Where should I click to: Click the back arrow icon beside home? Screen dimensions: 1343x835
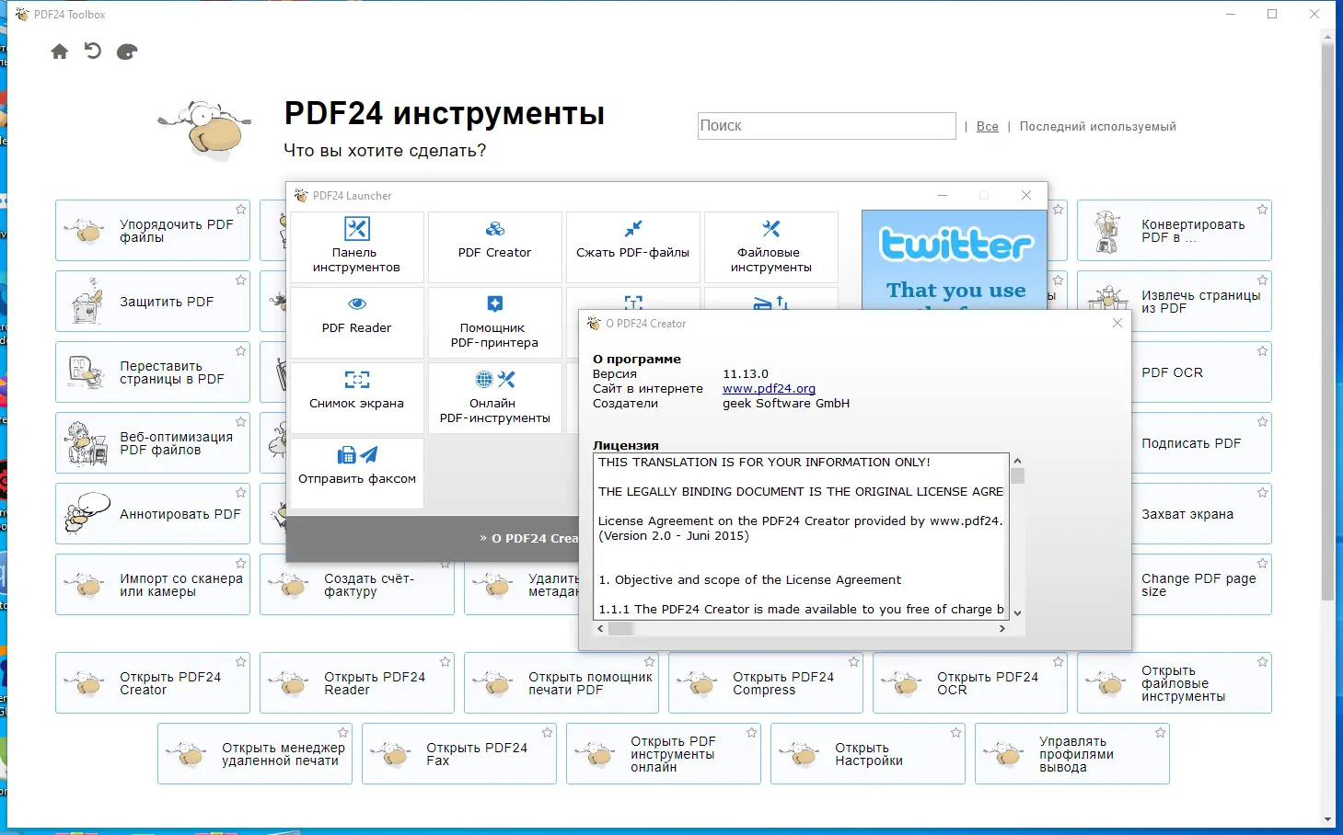(93, 51)
